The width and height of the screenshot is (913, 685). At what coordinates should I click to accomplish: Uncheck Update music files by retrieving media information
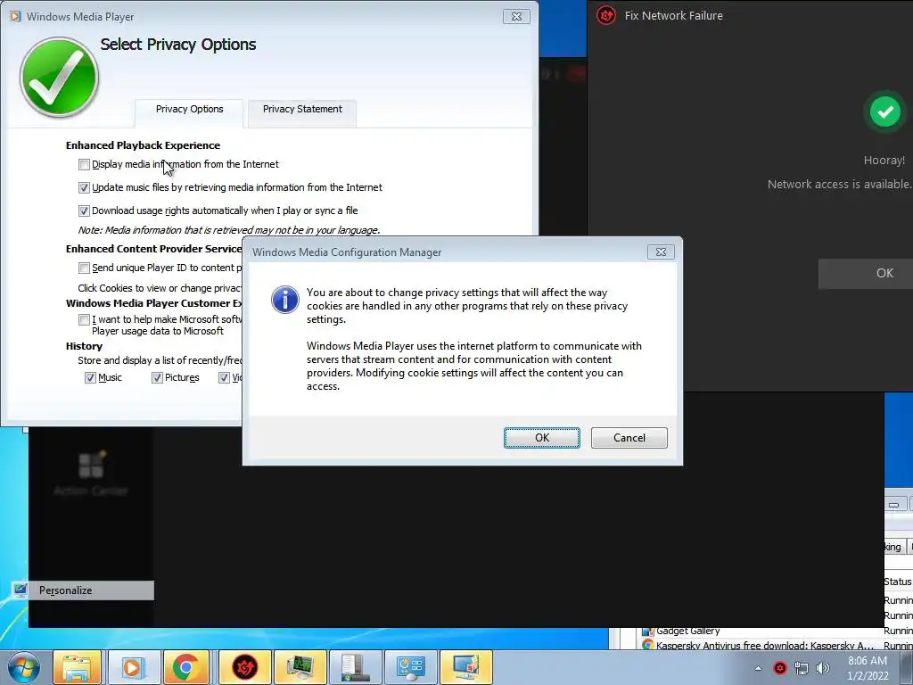pos(84,187)
